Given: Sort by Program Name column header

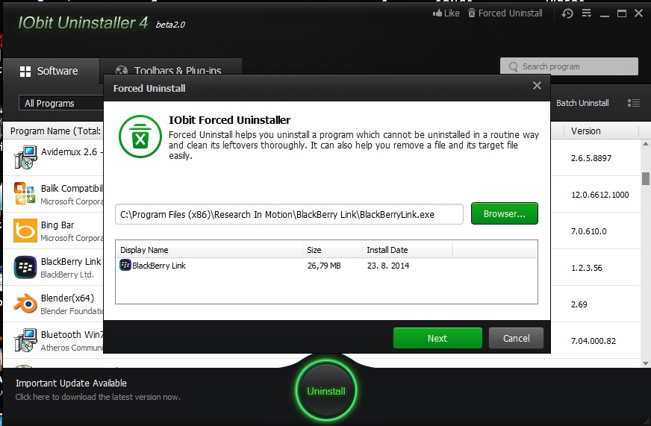Looking at the screenshot, I should [55, 131].
